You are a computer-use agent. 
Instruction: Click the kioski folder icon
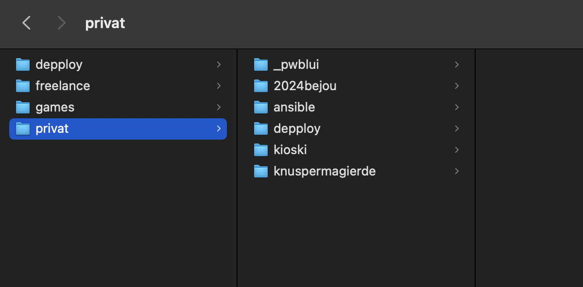(261, 150)
